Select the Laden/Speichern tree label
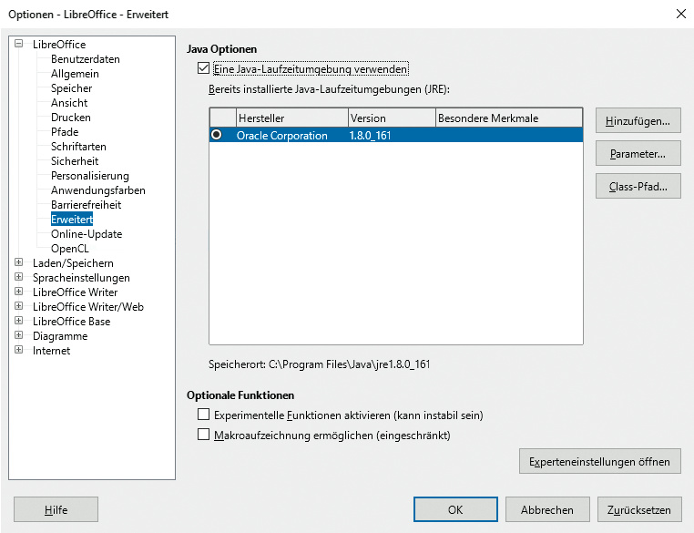The height and width of the screenshot is (533, 694). coord(73,263)
